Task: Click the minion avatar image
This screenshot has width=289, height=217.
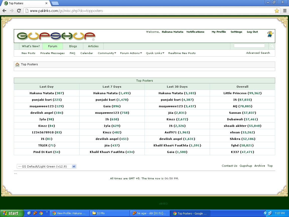Action: pyautogui.click(x=270, y=34)
